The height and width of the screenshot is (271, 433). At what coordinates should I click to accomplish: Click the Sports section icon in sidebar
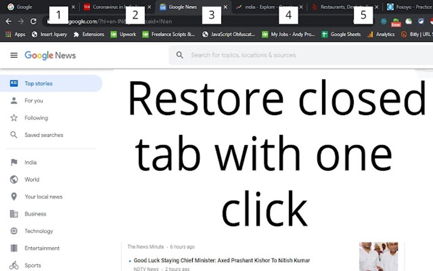click(x=14, y=265)
